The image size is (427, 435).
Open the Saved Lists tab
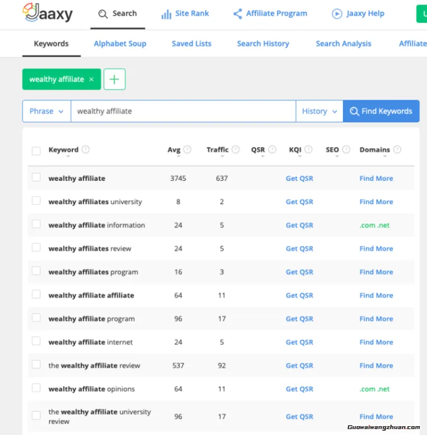[192, 44]
